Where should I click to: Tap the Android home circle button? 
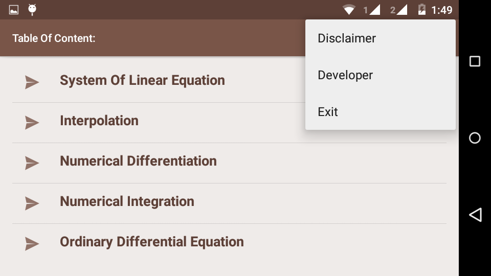coord(475,138)
